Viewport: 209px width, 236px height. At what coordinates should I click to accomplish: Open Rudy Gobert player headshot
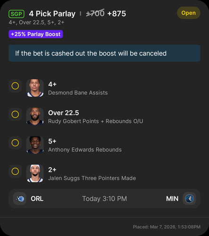[35, 117]
